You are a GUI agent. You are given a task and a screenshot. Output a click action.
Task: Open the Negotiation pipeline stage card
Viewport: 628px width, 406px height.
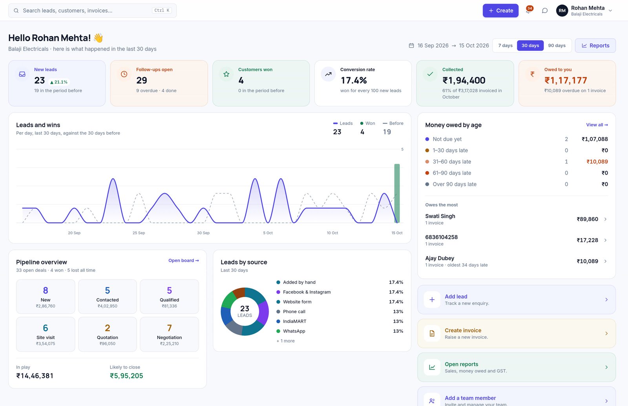click(169, 334)
